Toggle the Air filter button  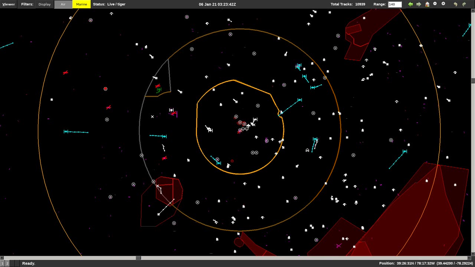coord(63,4)
